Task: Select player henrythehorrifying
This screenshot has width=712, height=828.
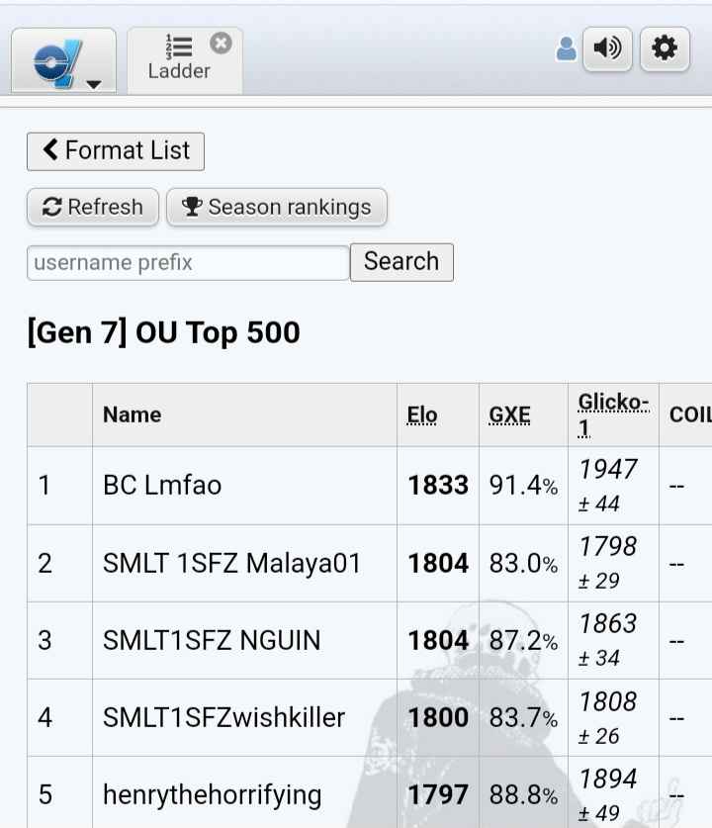Action: [213, 795]
